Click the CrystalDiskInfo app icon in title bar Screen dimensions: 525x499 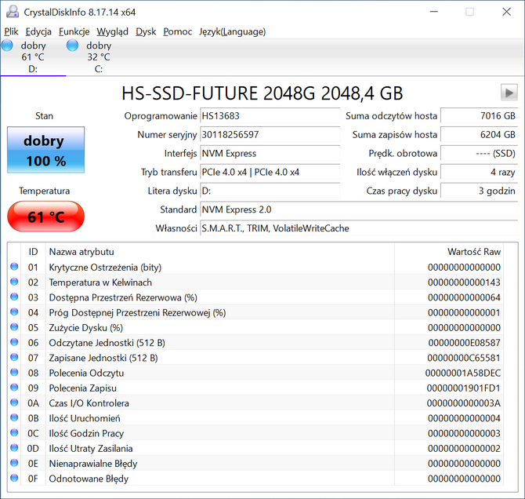point(13,12)
